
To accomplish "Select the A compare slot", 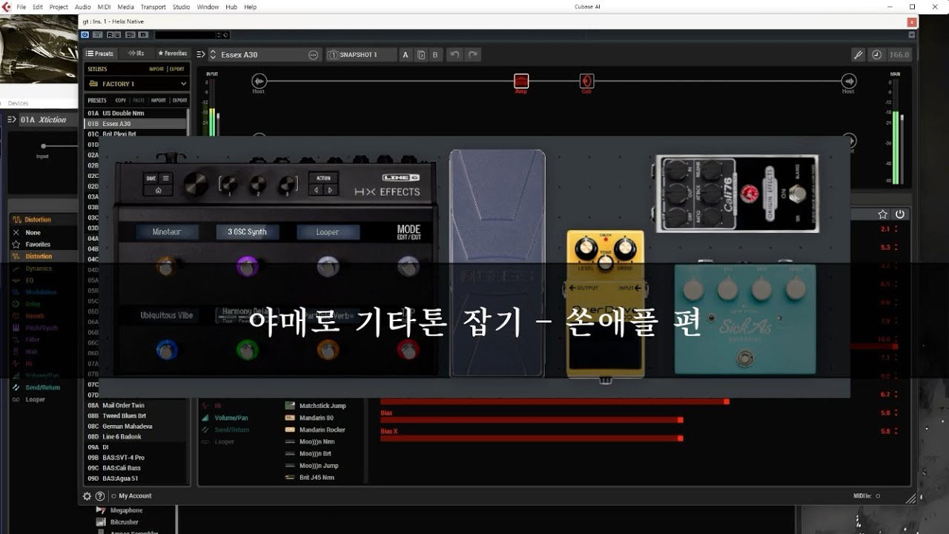I will pos(406,55).
